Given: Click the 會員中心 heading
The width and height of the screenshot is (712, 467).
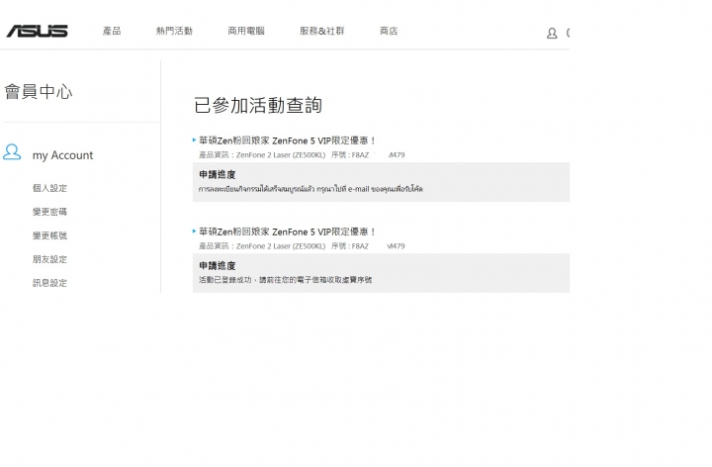Looking at the screenshot, I should coord(39,92).
